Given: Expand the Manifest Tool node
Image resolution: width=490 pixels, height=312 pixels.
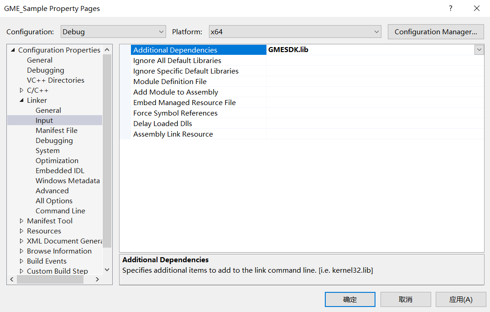Looking at the screenshot, I should (x=21, y=221).
